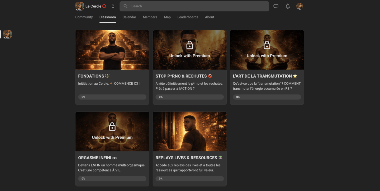Viewport: 380px width, 191px height.
Task: Click the FONDATIONS progress bar
Action: click(112, 97)
